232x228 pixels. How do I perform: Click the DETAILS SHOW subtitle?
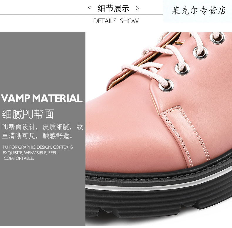[116, 21]
